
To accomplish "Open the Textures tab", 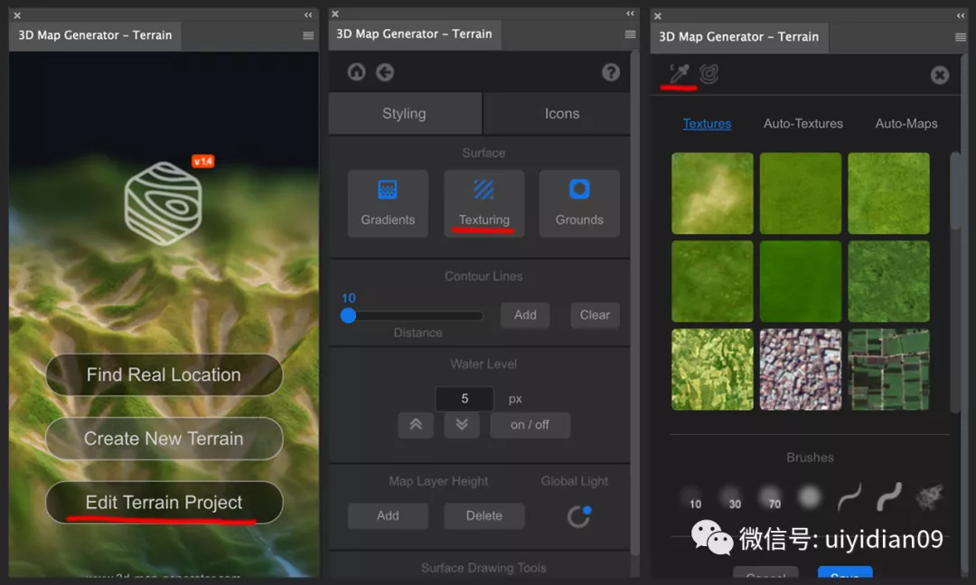I will pos(707,124).
